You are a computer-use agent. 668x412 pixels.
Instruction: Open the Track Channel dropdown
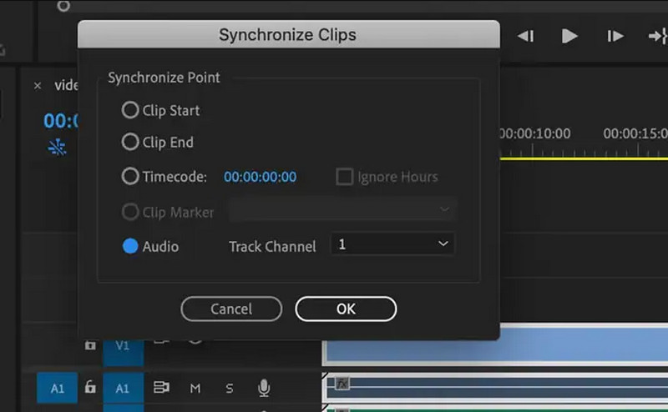coord(392,244)
